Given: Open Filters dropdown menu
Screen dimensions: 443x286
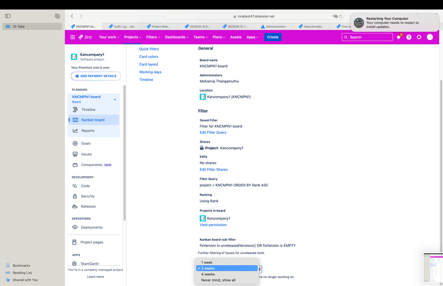Looking at the screenshot, I should pos(153,37).
